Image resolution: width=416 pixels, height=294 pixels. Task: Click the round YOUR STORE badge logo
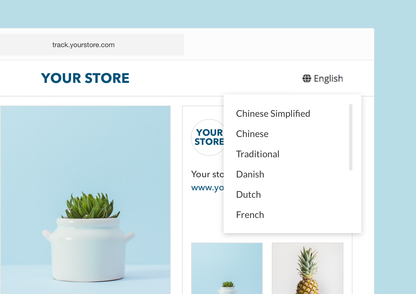208,137
